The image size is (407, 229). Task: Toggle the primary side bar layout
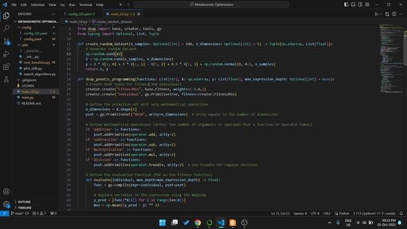[346, 4]
